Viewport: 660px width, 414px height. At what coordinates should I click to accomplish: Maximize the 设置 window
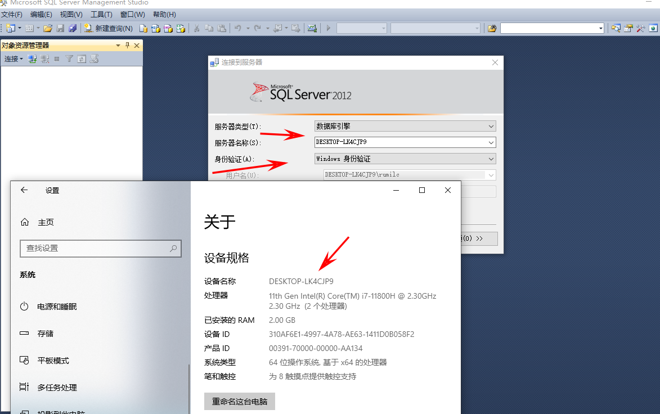tap(422, 190)
